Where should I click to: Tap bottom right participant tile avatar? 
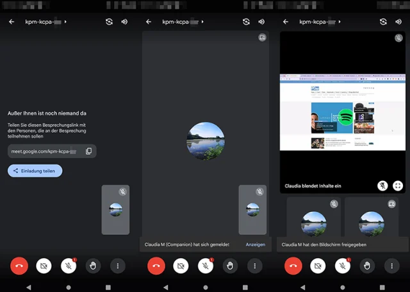click(x=372, y=224)
